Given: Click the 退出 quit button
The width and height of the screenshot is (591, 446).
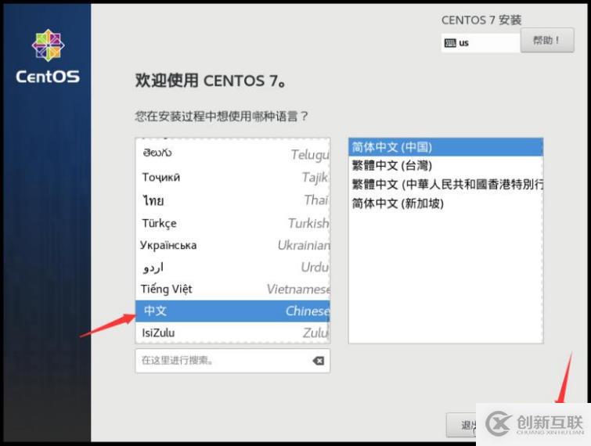Looking at the screenshot, I should click(x=461, y=425).
